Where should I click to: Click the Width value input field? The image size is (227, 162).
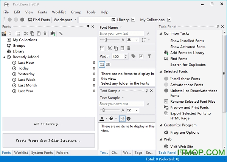118,56
